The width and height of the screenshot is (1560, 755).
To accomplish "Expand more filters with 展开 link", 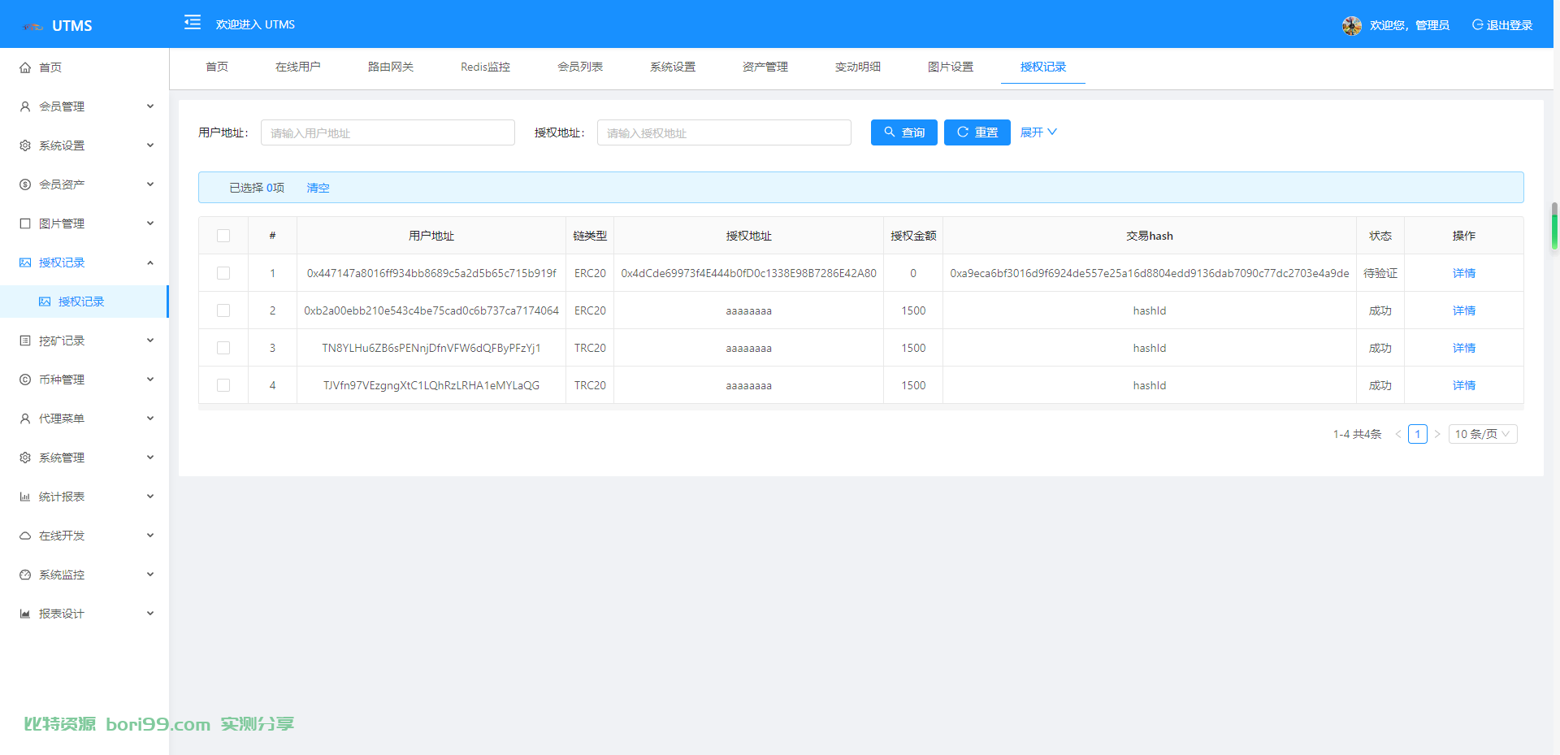I will (1038, 132).
